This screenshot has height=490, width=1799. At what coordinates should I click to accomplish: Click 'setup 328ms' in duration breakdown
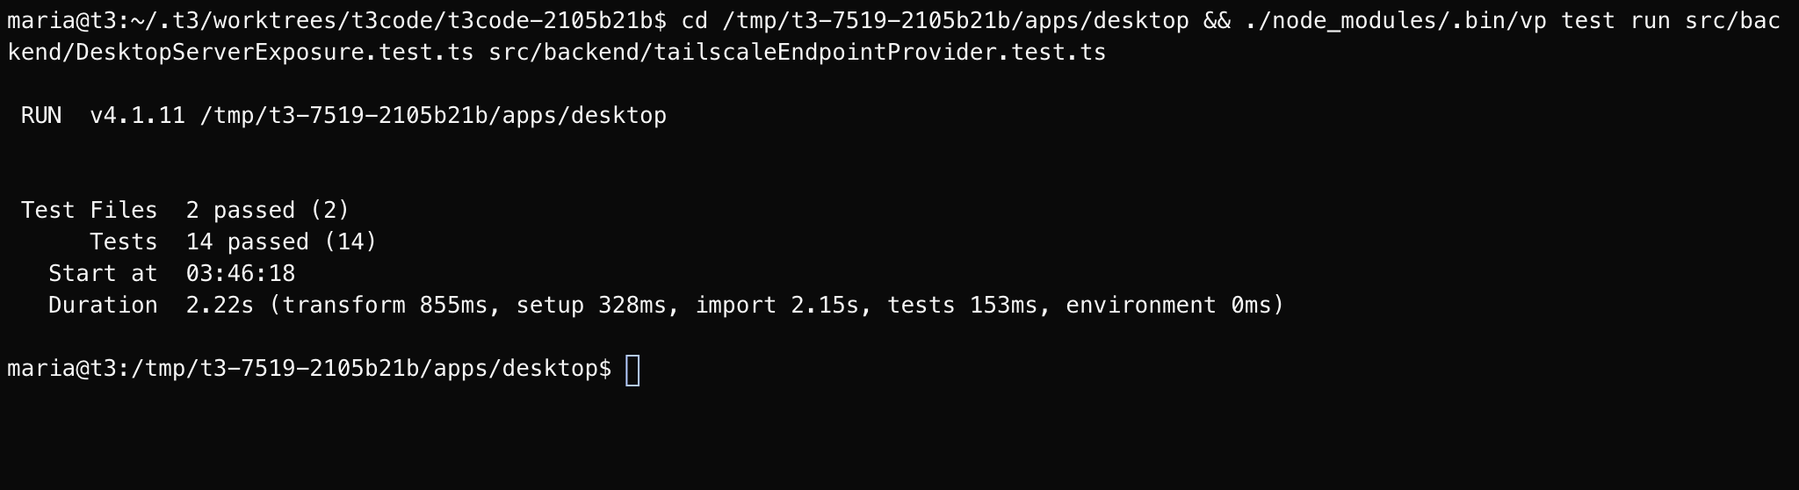pos(591,306)
